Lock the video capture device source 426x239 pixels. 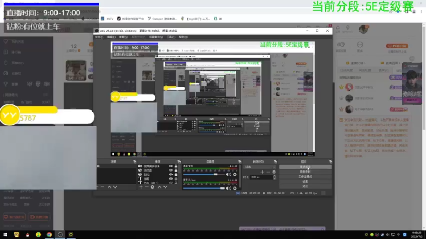176,166
